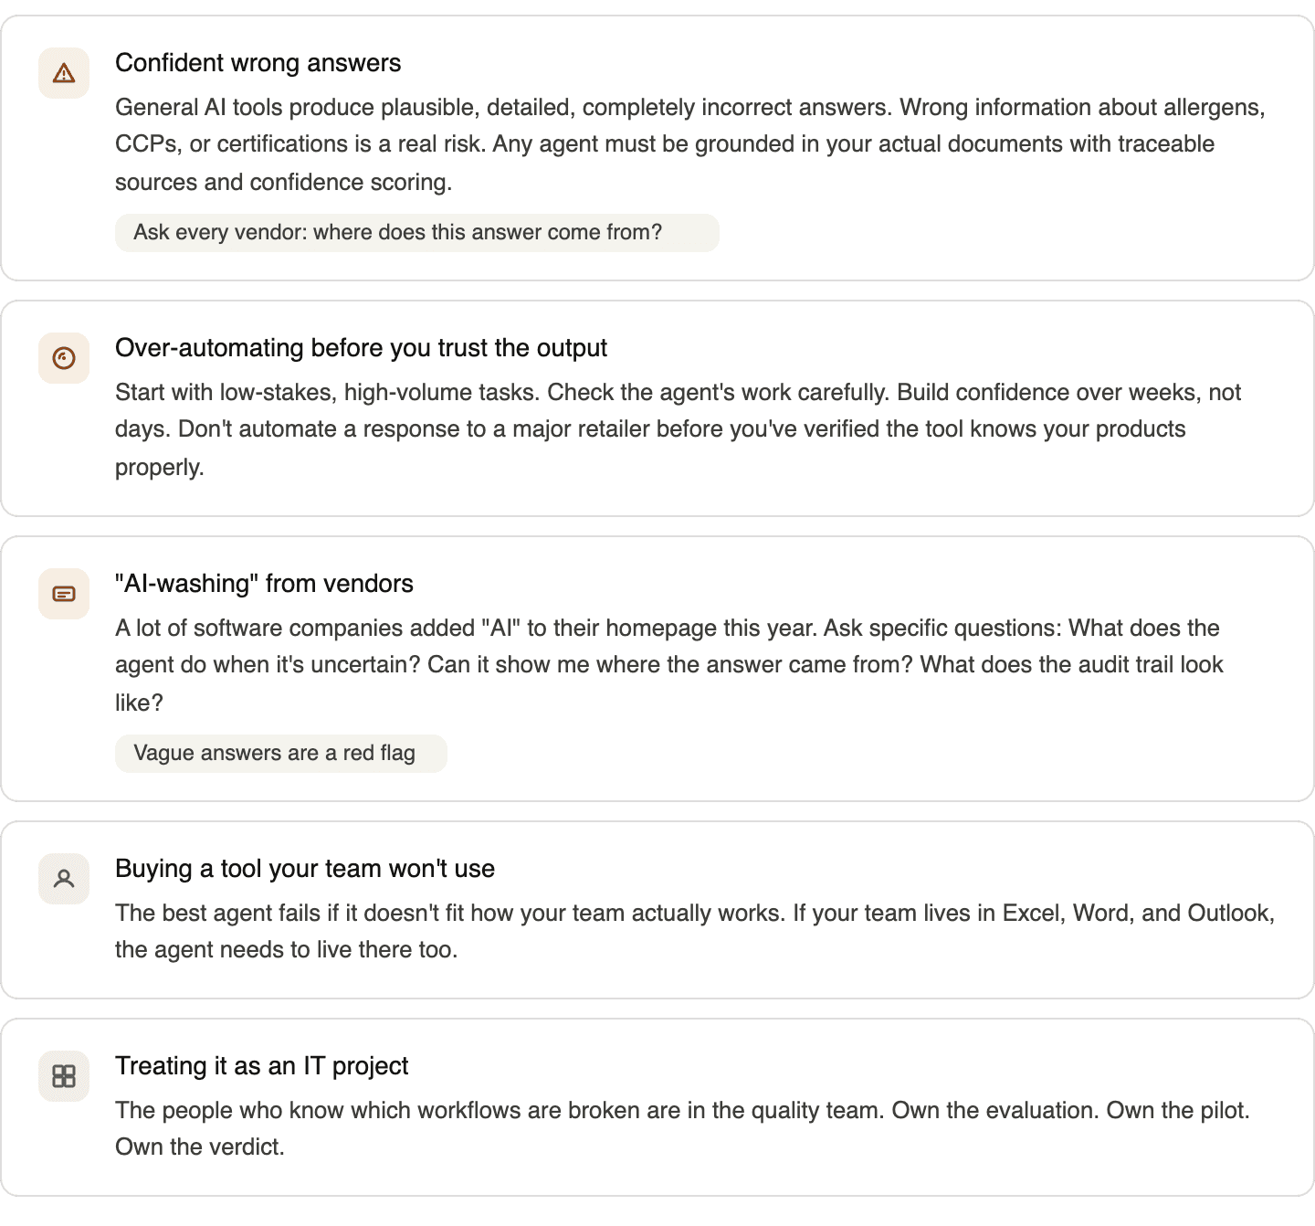Click the paragraph about the quality team
1315x1226 pixels.
(x=682, y=1128)
